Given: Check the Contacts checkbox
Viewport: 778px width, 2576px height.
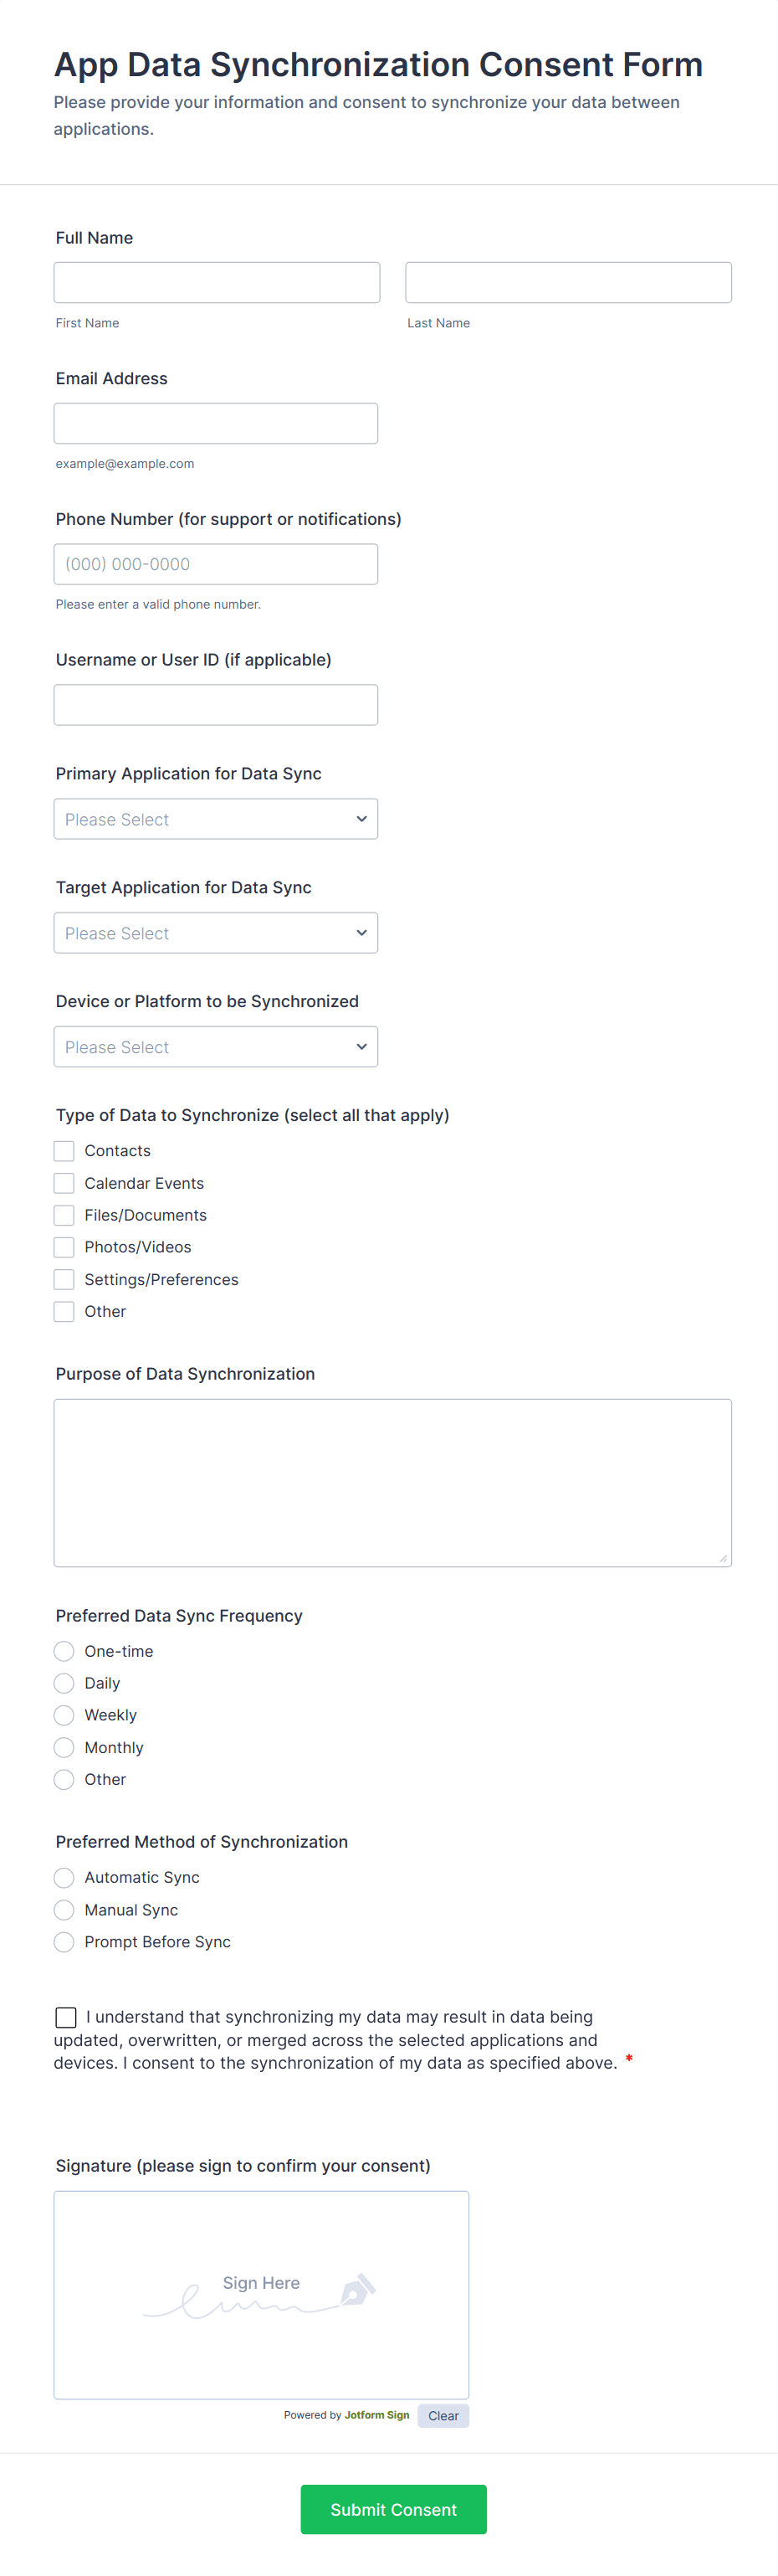Looking at the screenshot, I should 64,1151.
